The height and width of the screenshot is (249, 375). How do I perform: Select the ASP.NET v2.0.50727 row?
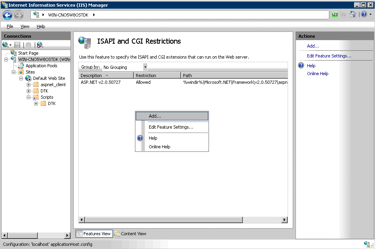tap(183, 82)
